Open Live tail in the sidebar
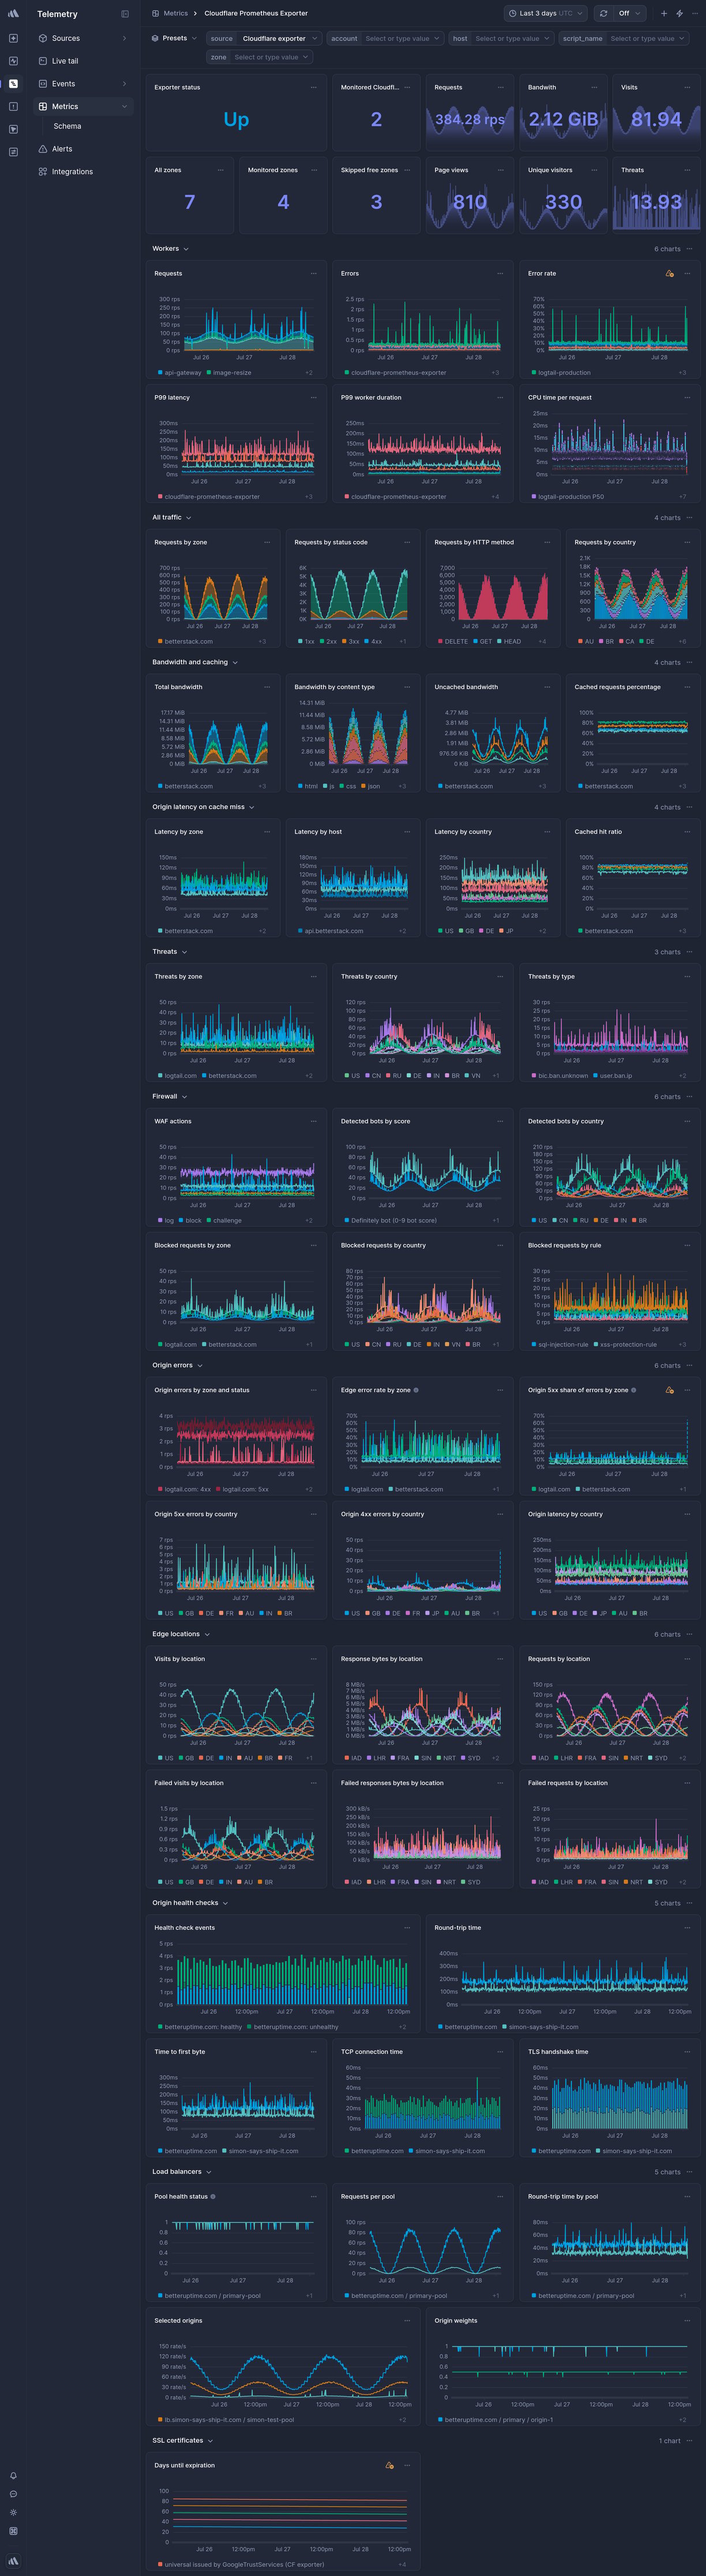The height and width of the screenshot is (2576, 706). pos(83,61)
